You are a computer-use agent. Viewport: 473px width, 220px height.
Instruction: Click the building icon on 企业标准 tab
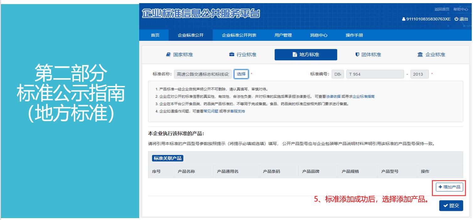pyautogui.click(x=420, y=55)
